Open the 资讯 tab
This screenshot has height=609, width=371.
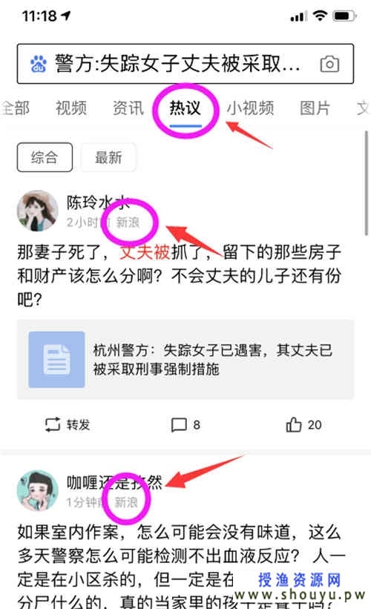click(128, 108)
